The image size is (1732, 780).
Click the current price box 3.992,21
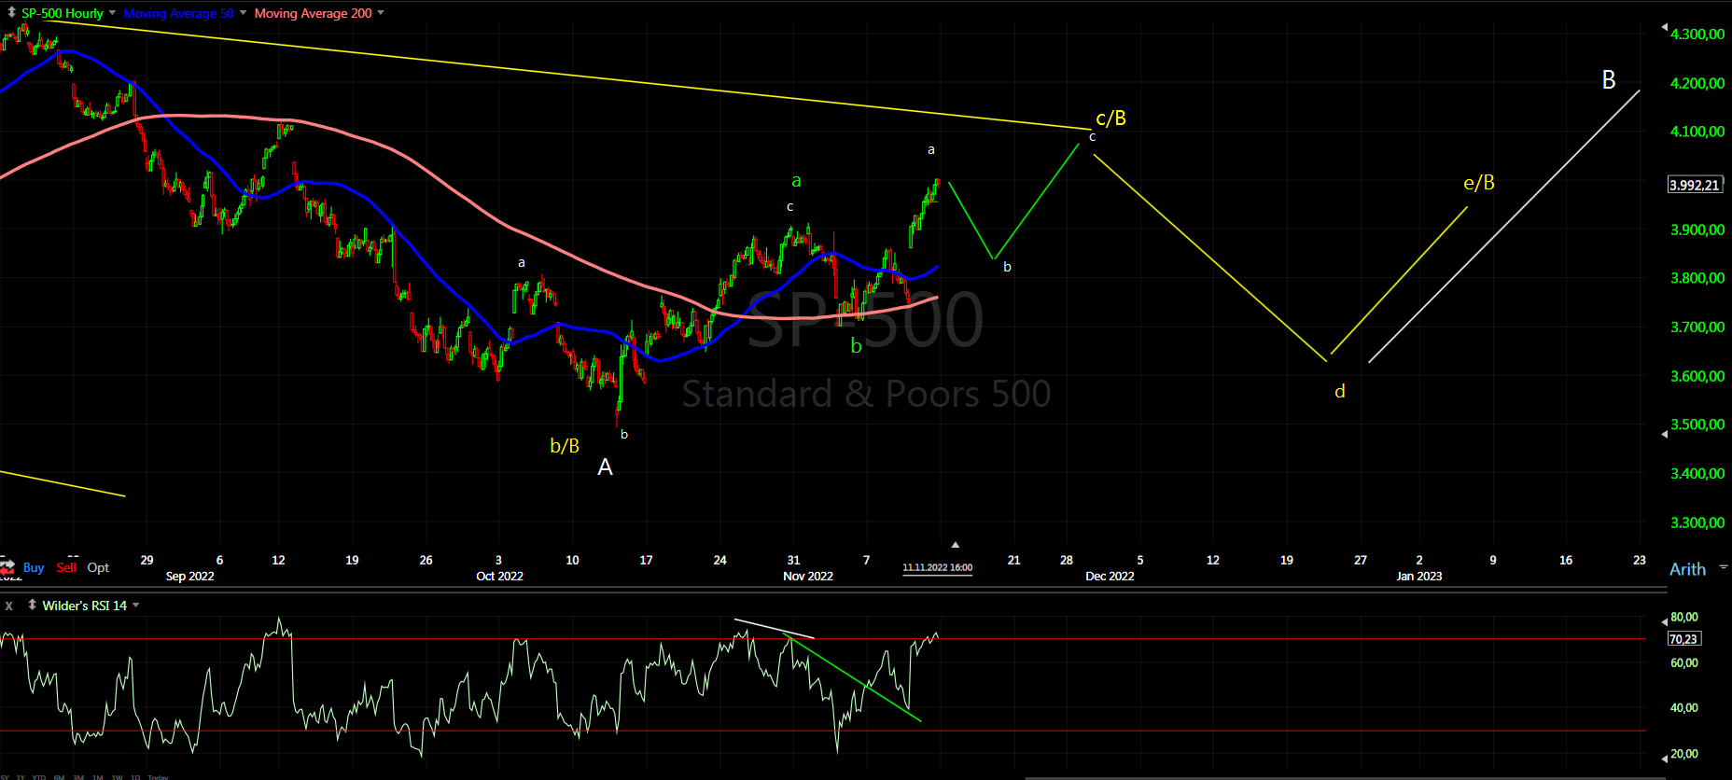coord(1694,185)
